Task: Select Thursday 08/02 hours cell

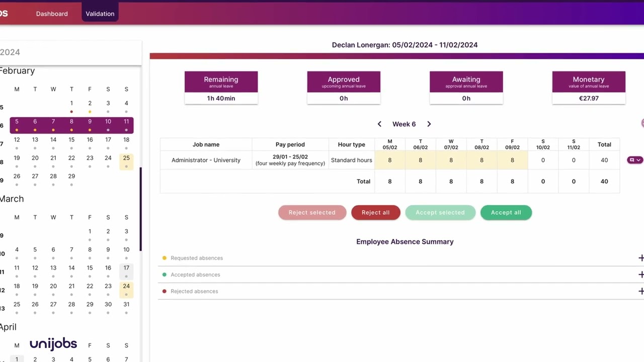Action: [x=481, y=160]
